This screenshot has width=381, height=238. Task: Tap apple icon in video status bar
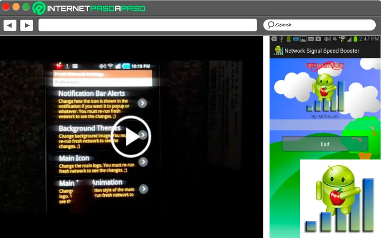point(59,65)
